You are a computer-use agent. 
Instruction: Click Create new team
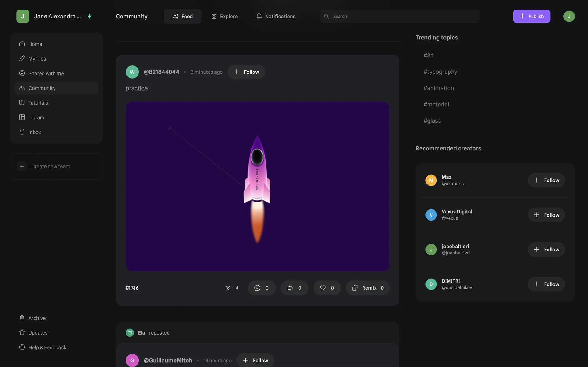[51, 166]
